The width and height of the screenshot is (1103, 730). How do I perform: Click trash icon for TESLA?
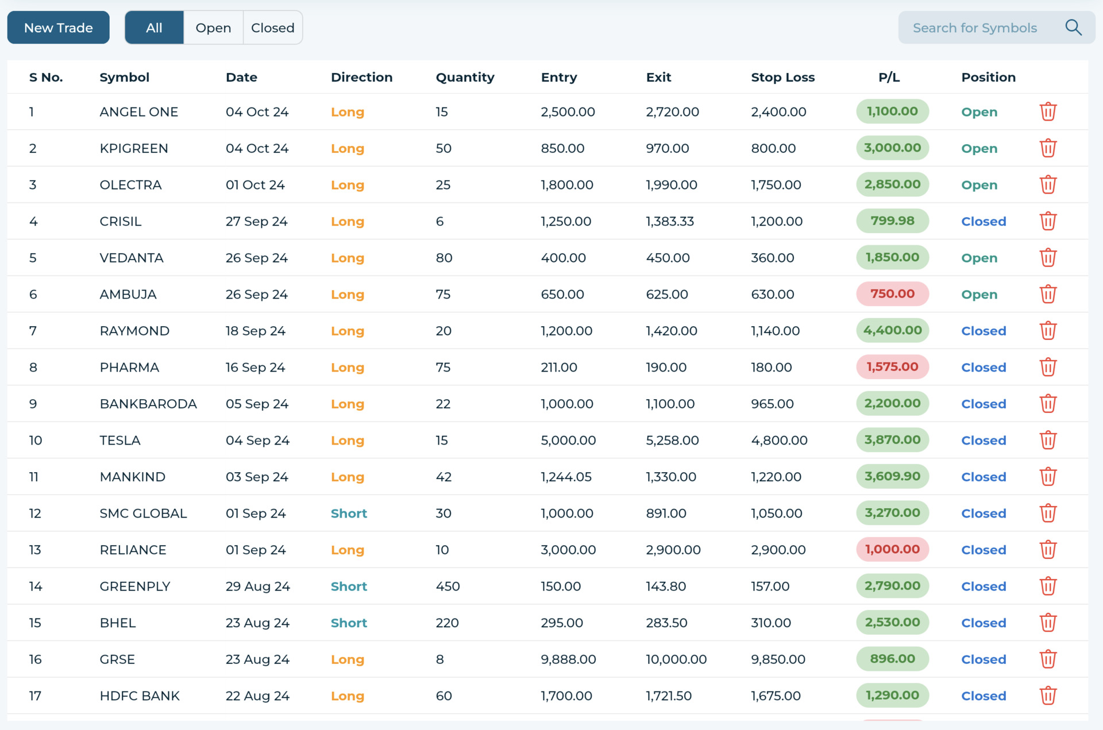(x=1048, y=440)
